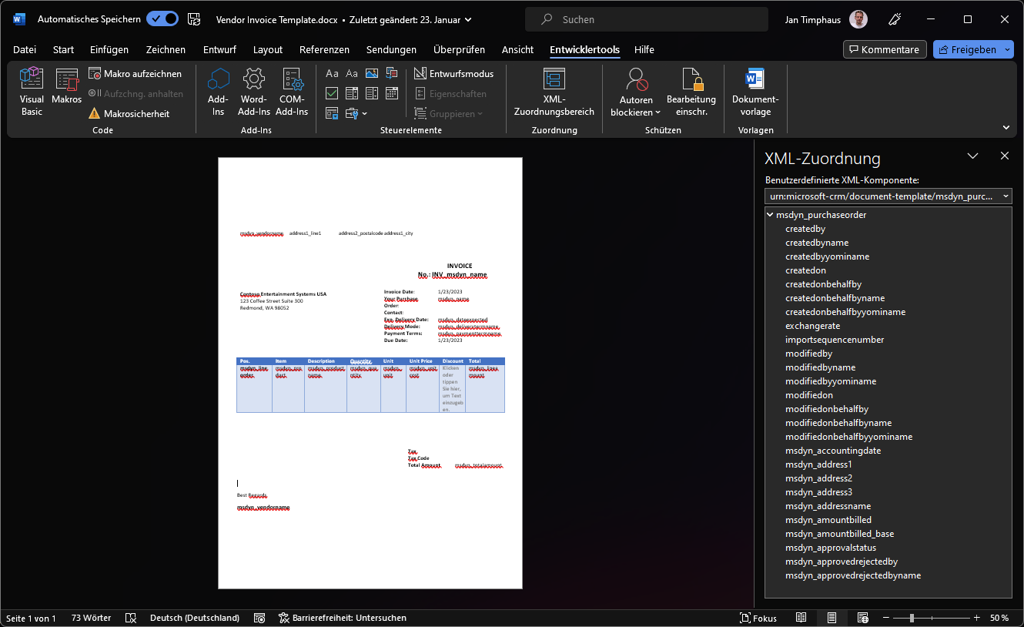The width and height of the screenshot is (1024, 627).
Task: Open Bearbeitung einschränken pane
Action: pos(691,92)
